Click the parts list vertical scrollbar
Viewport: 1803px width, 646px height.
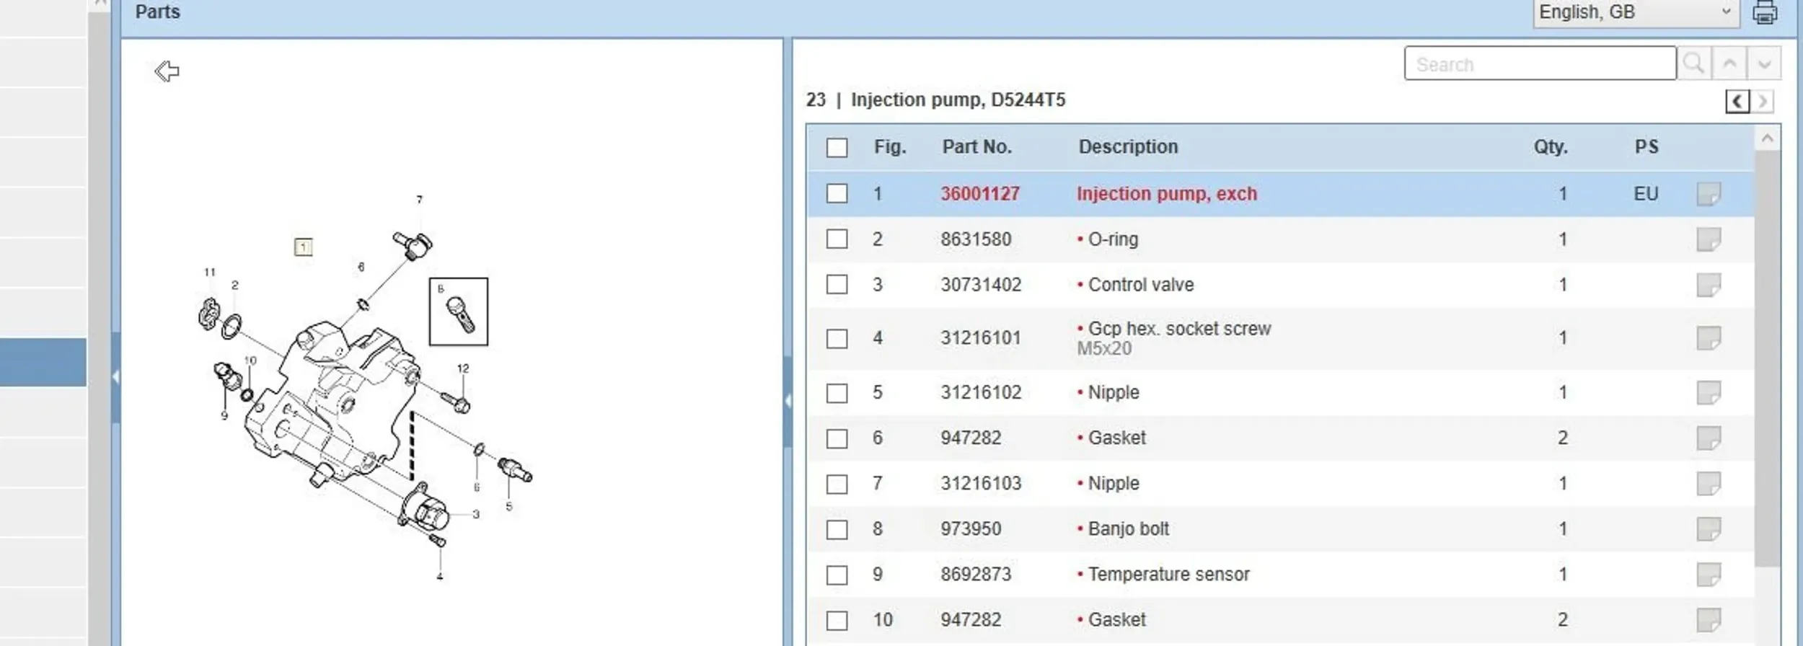1766,360
